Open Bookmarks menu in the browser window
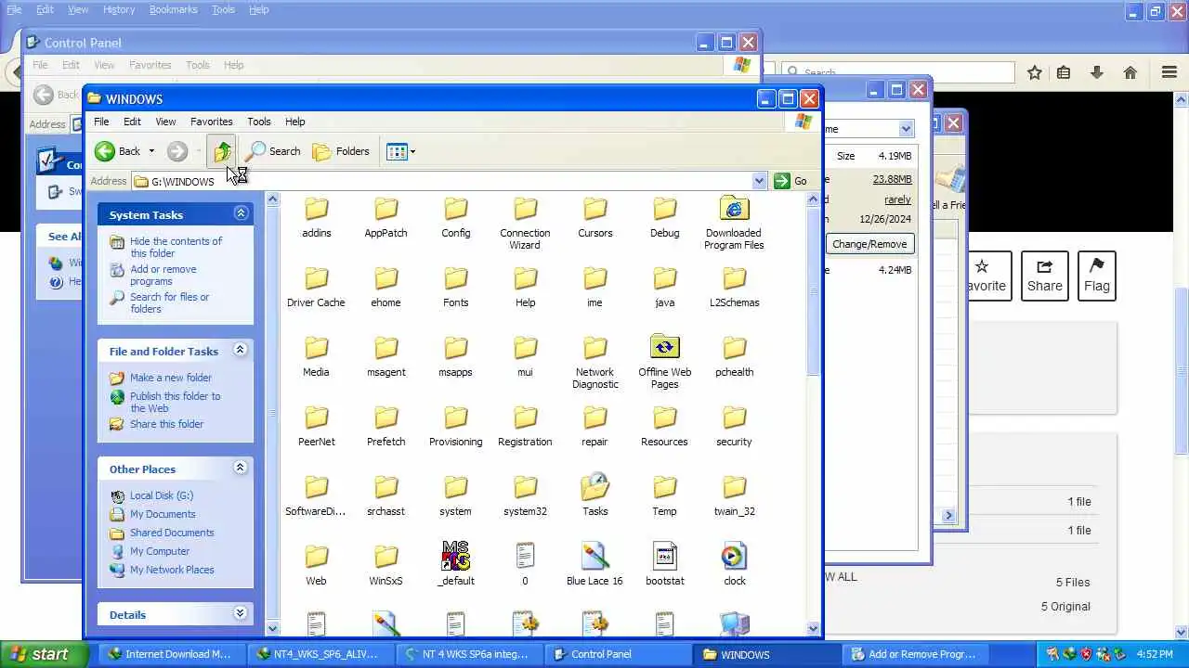 (173, 9)
